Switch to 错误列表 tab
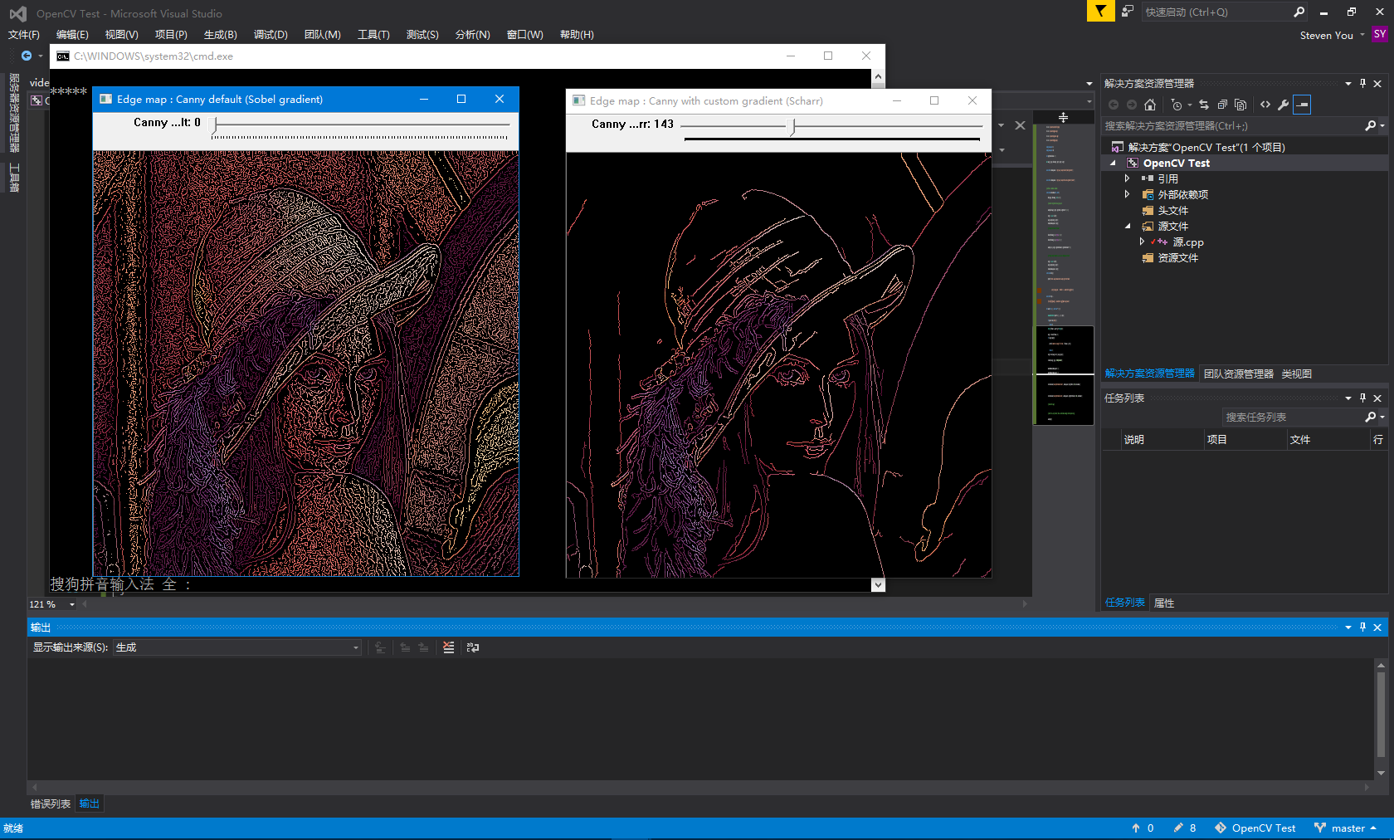Viewport: 1394px width, 840px height. [51, 803]
